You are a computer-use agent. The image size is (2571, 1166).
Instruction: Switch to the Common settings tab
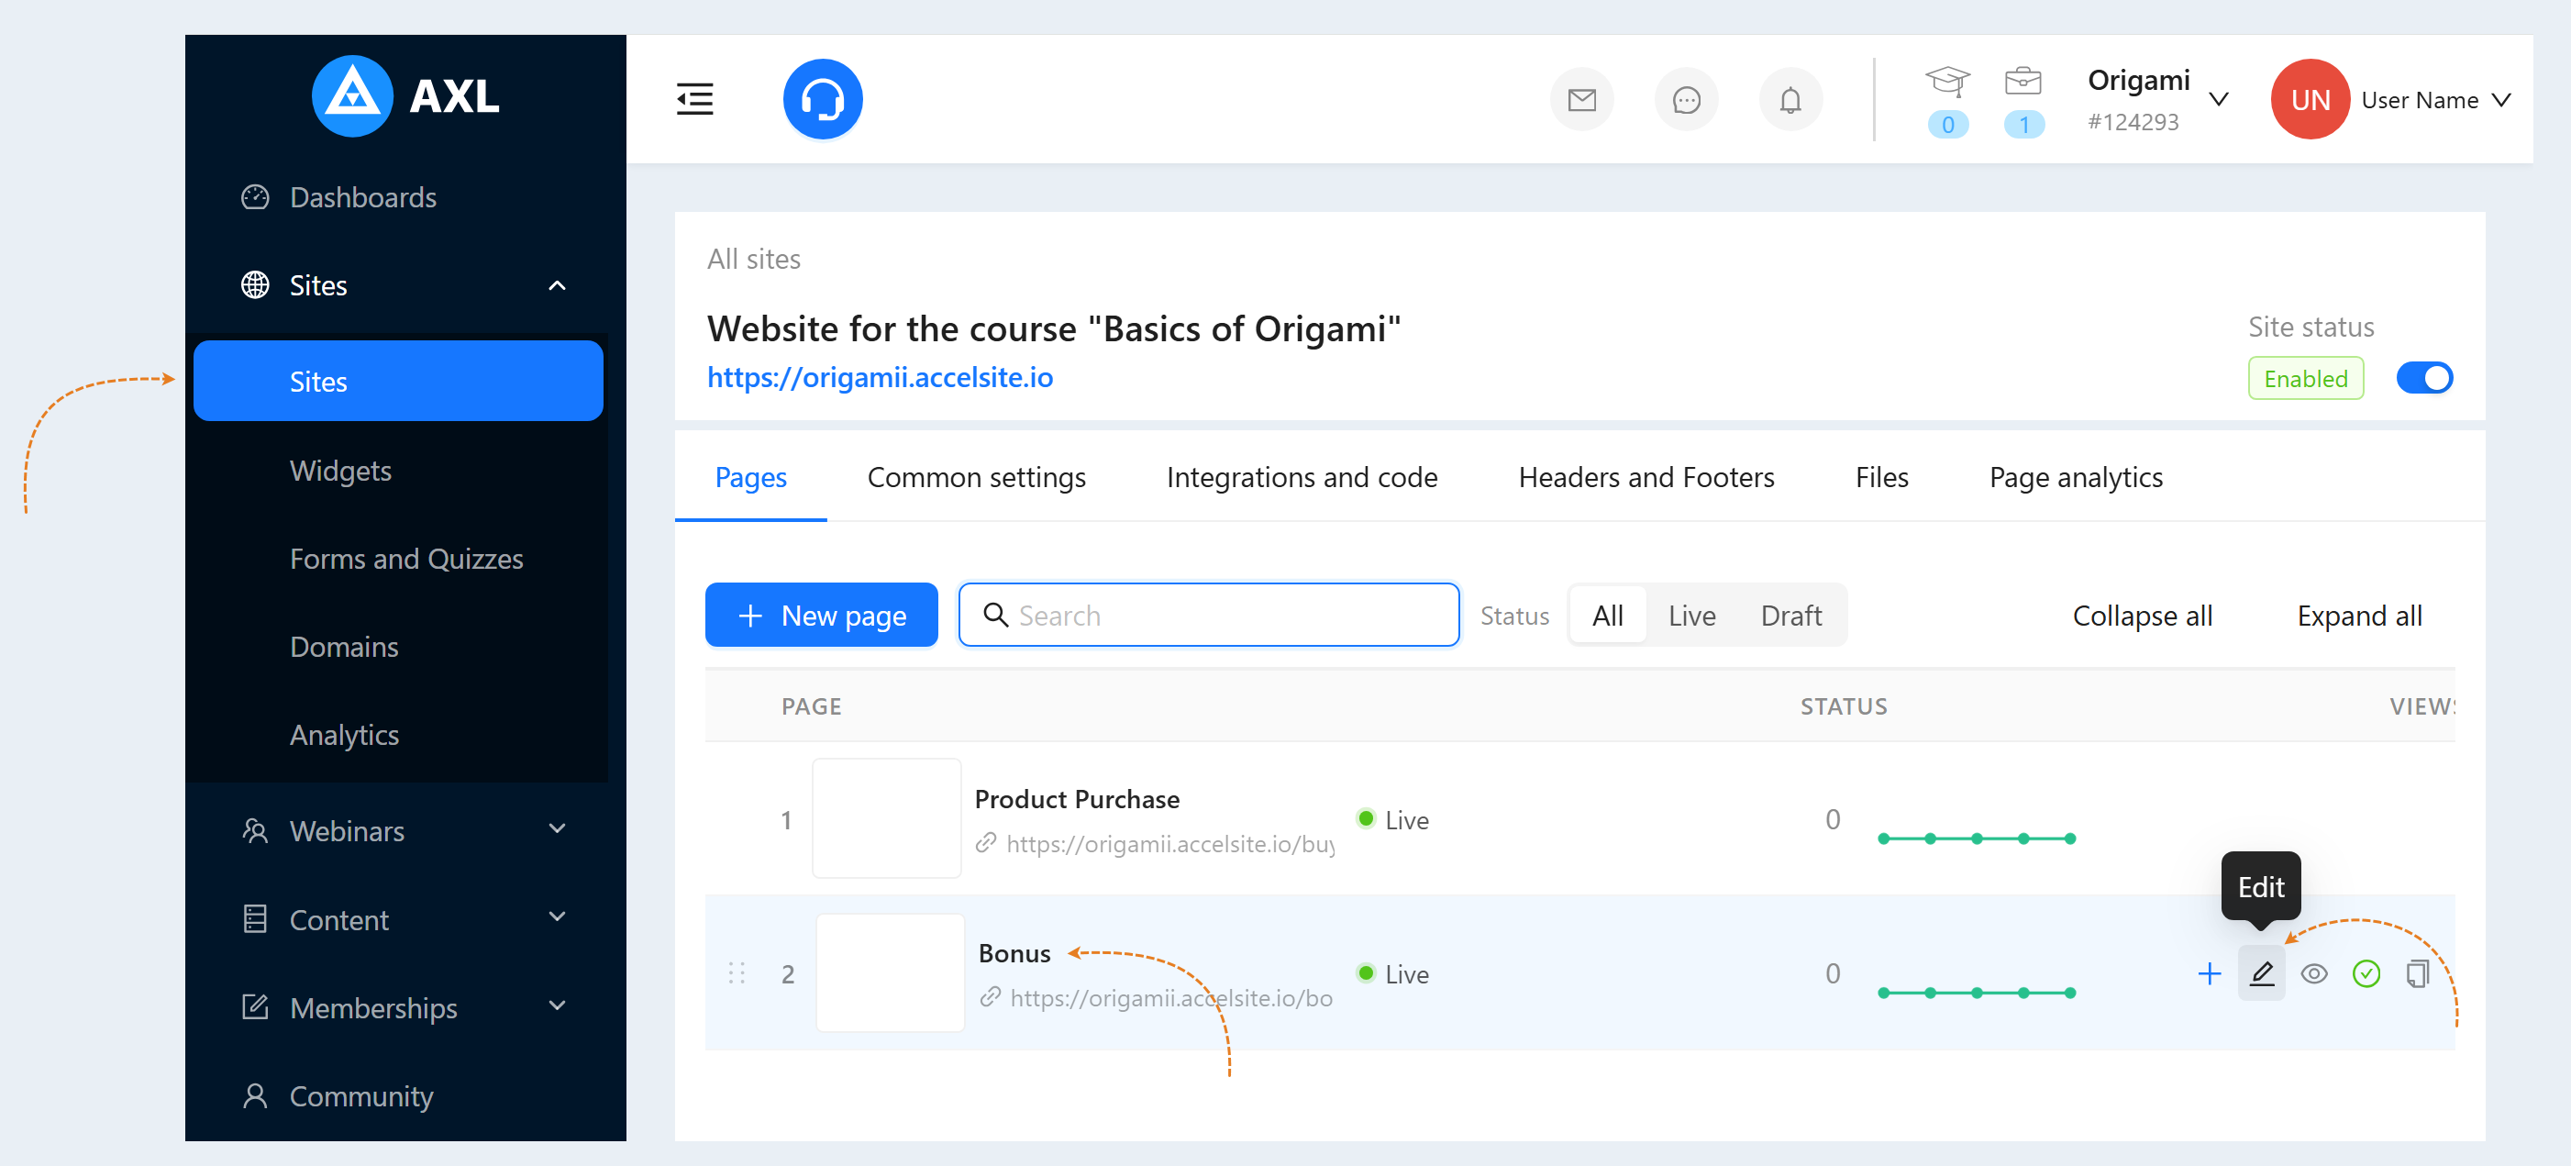click(976, 477)
